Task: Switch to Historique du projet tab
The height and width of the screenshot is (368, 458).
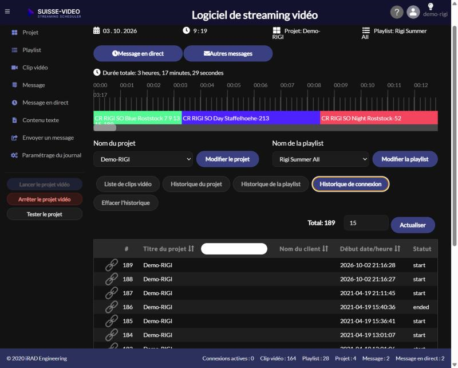Action: click(196, 184)
